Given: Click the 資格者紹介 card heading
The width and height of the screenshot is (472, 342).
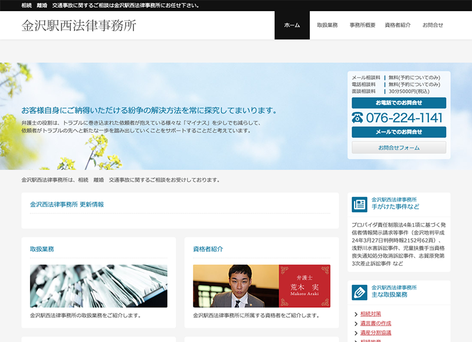Looking at the screenshot, I should click(208, 249).
